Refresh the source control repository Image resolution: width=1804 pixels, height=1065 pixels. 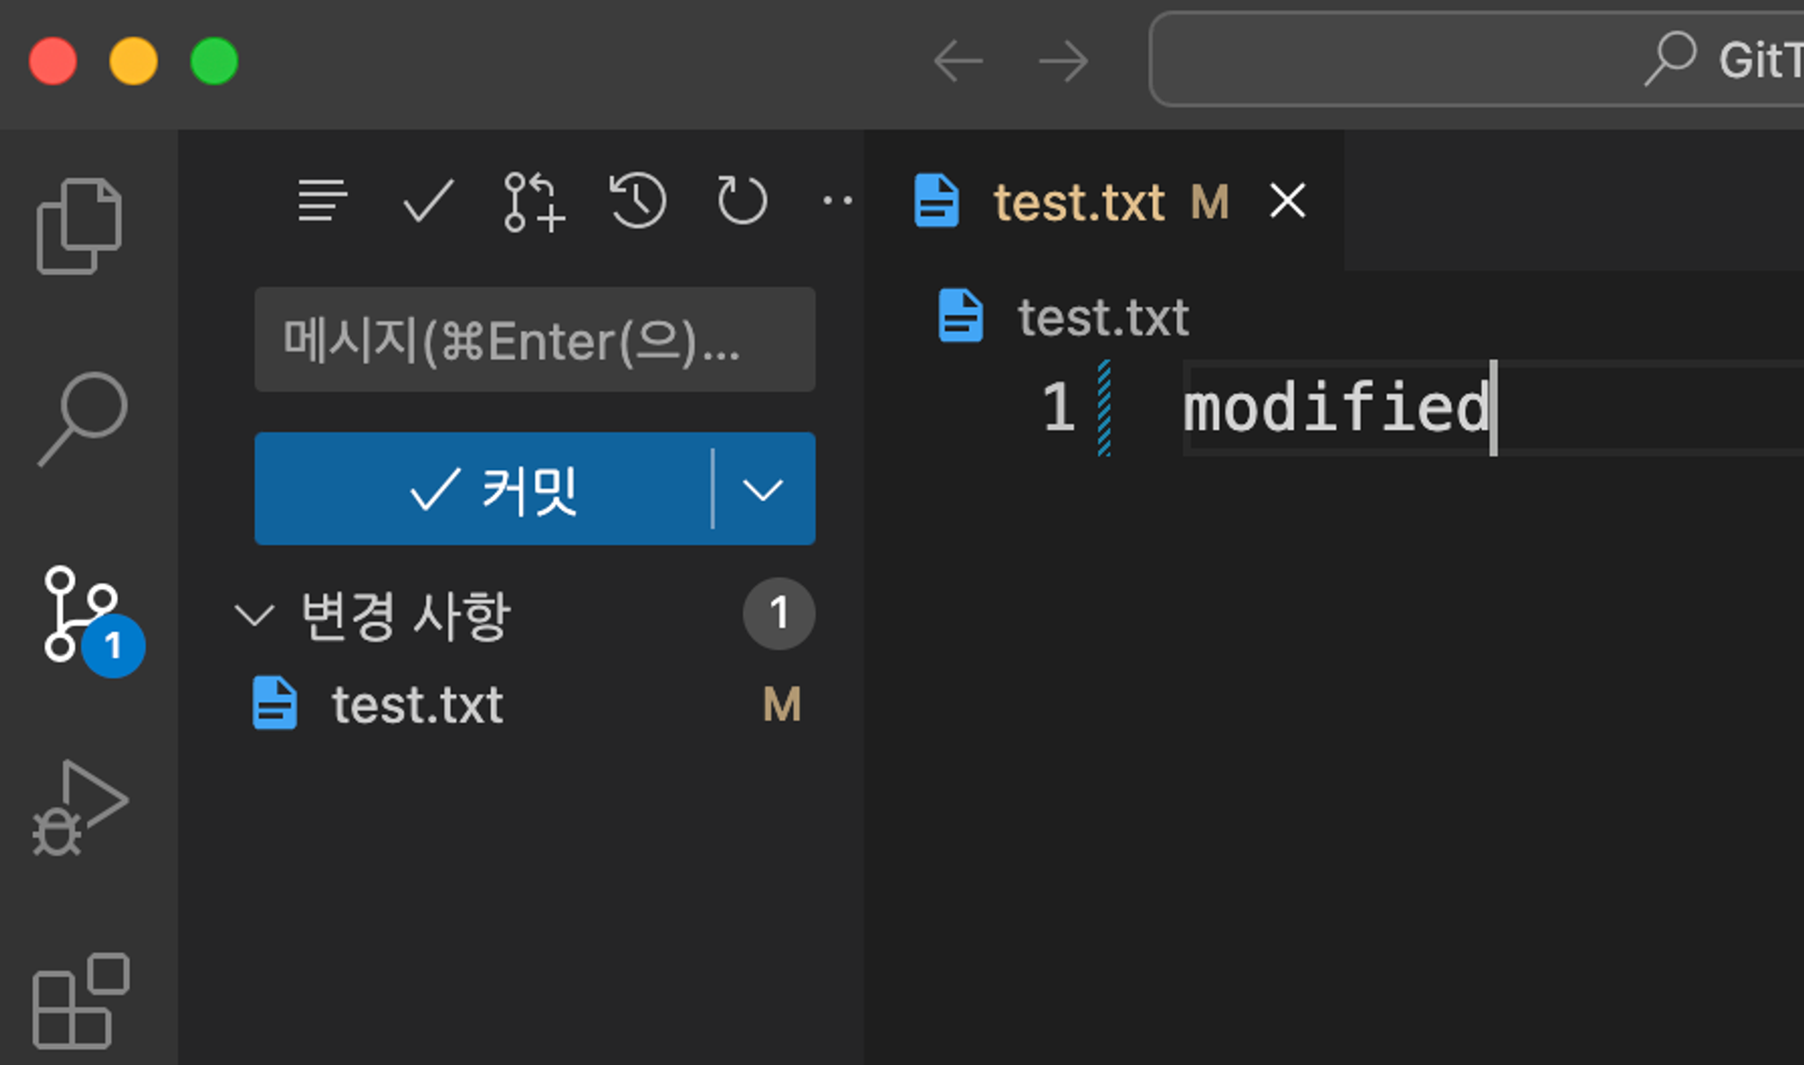[x=740, y=200]
